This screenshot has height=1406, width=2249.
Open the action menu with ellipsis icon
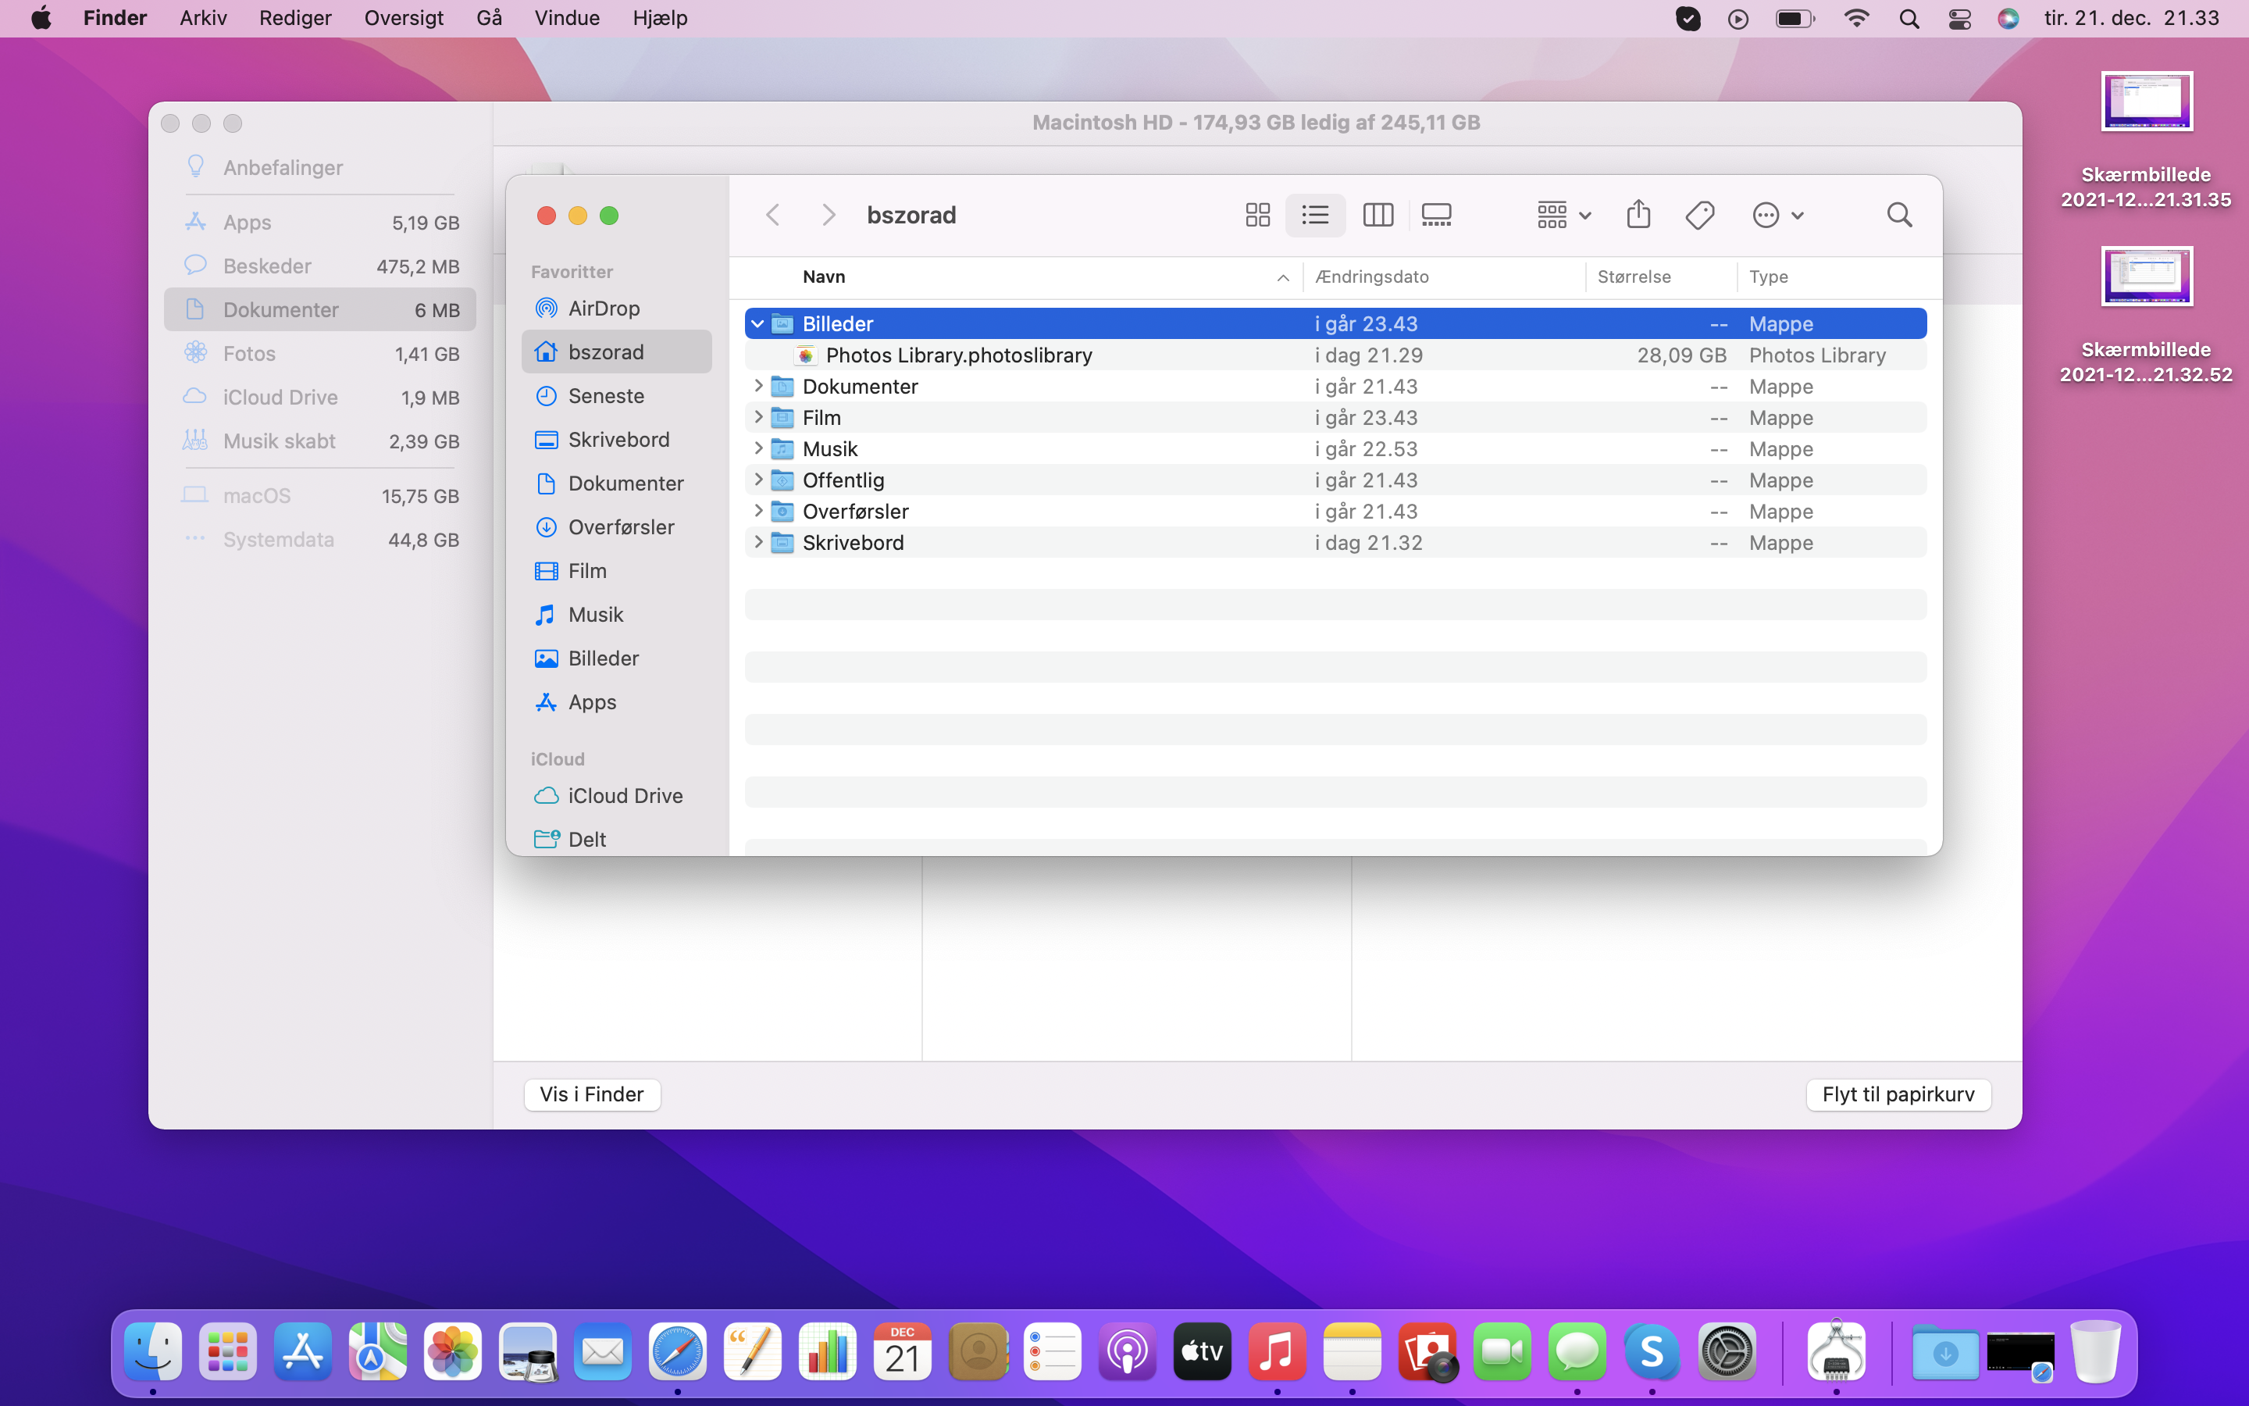[1776, 216]
